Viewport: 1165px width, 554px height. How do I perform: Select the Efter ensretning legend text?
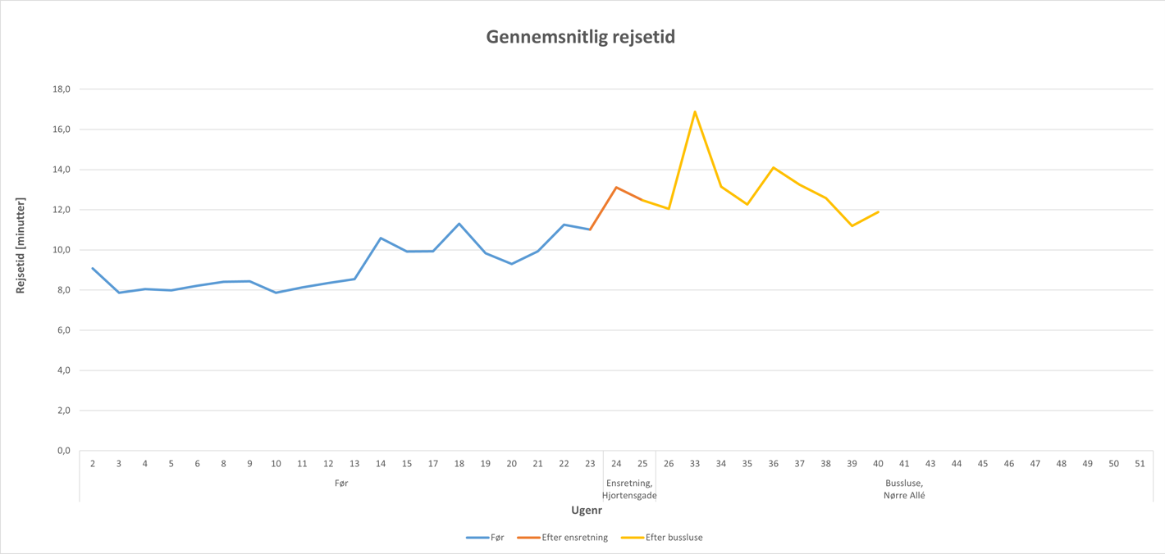574,538
